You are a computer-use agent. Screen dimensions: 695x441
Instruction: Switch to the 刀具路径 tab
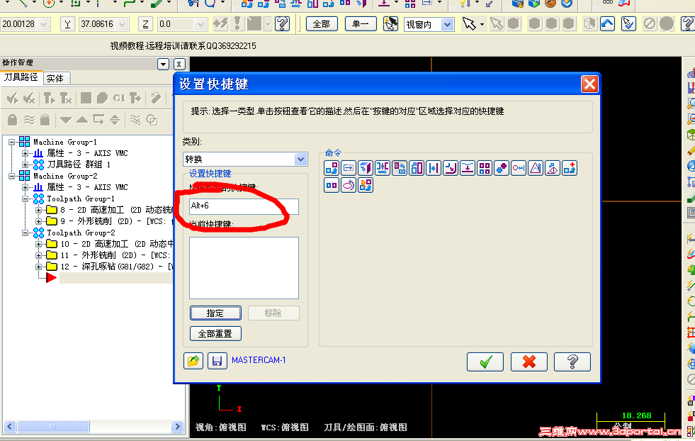point(21,78)
